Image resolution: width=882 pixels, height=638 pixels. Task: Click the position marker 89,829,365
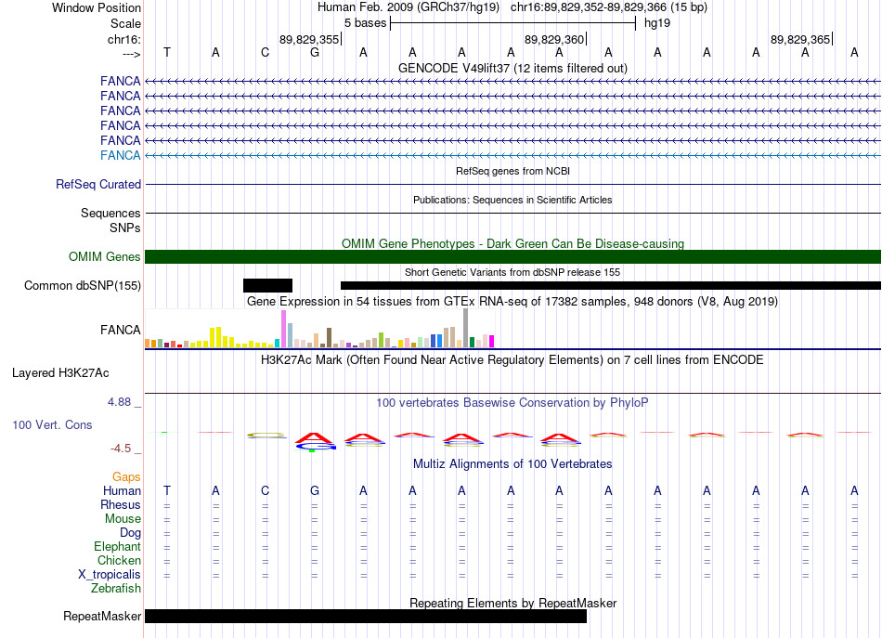(x=800, y=39)
